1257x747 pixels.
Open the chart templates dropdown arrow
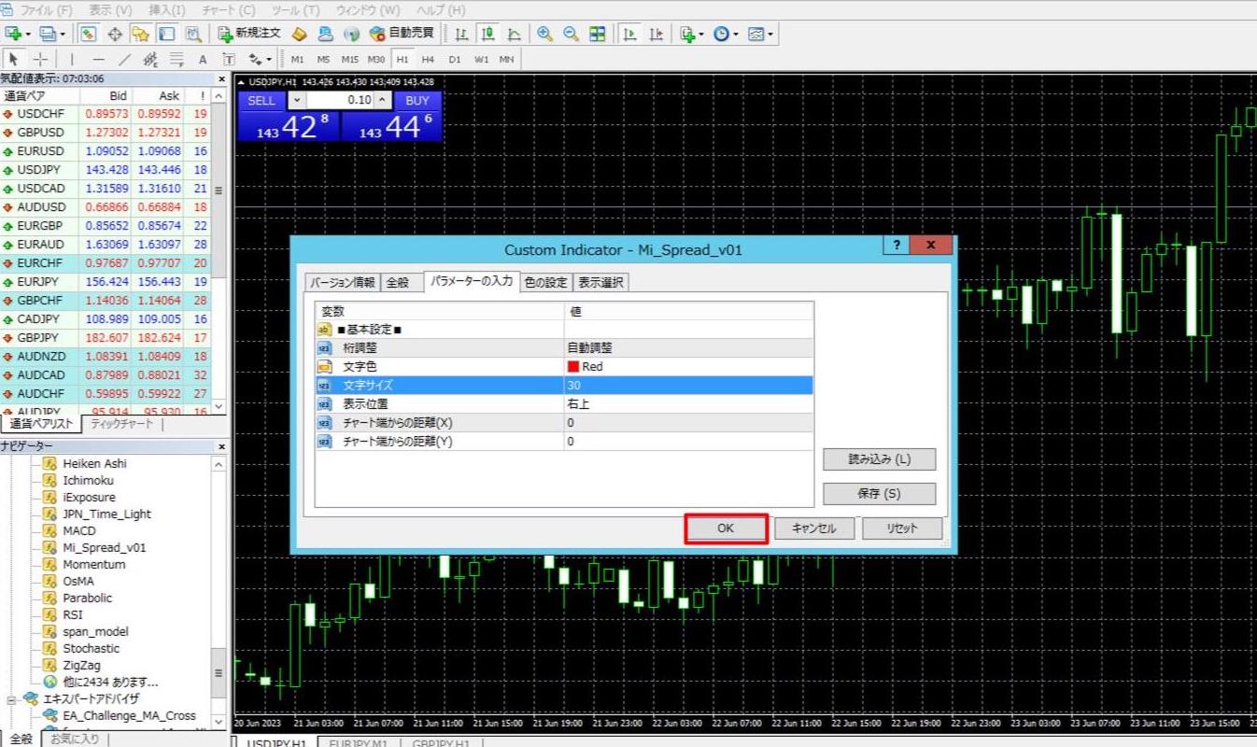(x=768, y=34)
